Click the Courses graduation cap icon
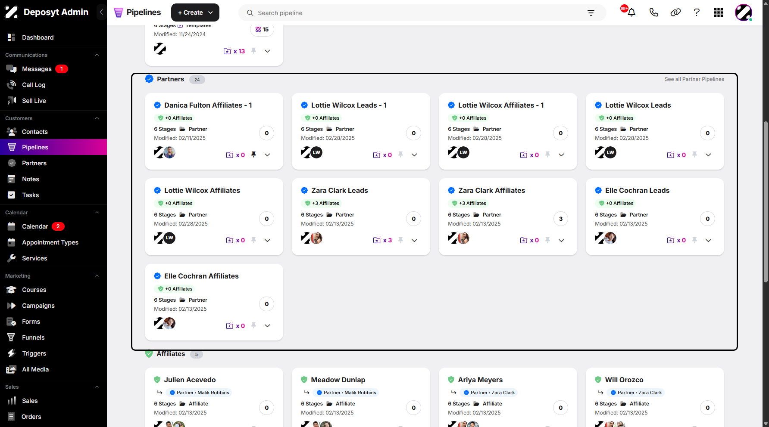The image size is (769, 427). tap(12, 290)
